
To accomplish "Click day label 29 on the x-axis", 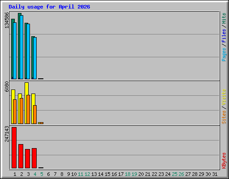I will [201, 174].
